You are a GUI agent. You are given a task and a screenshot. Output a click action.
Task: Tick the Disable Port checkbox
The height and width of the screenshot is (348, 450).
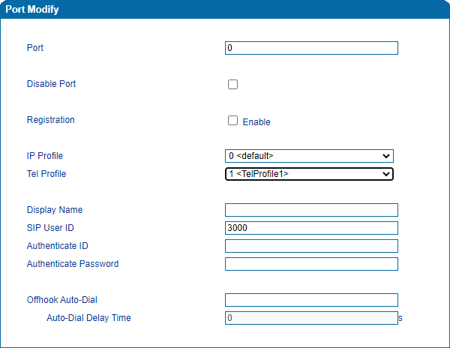(x=232, y=85)
